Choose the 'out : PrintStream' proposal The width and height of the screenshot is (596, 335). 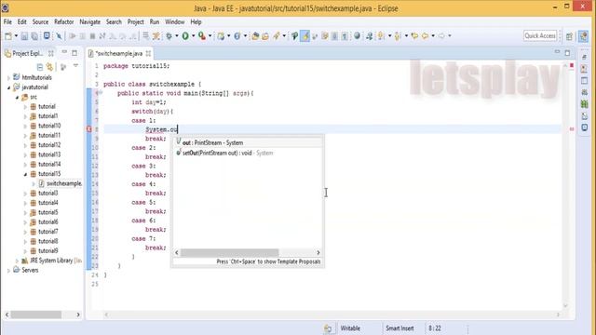point(248,142)
